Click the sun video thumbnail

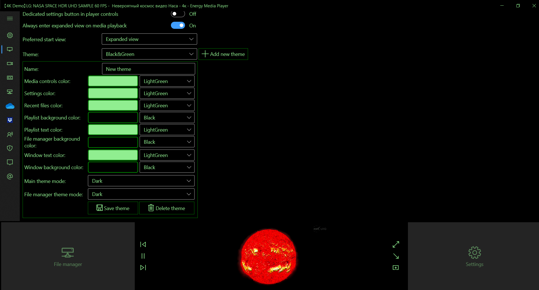pos(268,256)
